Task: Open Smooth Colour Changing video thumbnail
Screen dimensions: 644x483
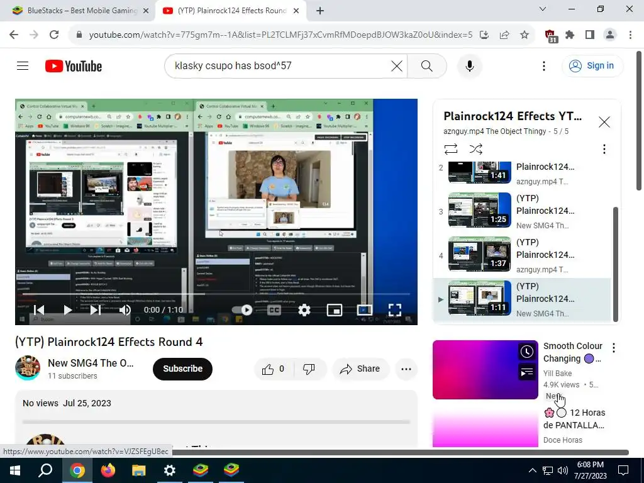Action: click(x=485, y=370)
